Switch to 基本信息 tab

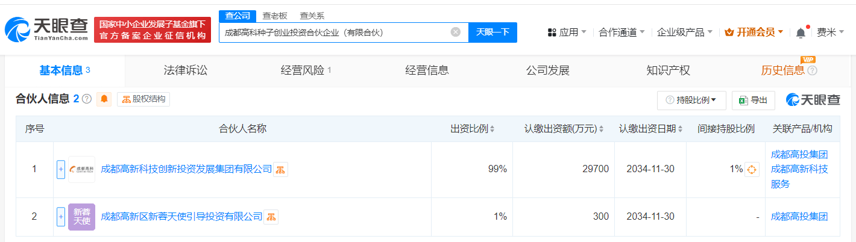coord(65,70)
